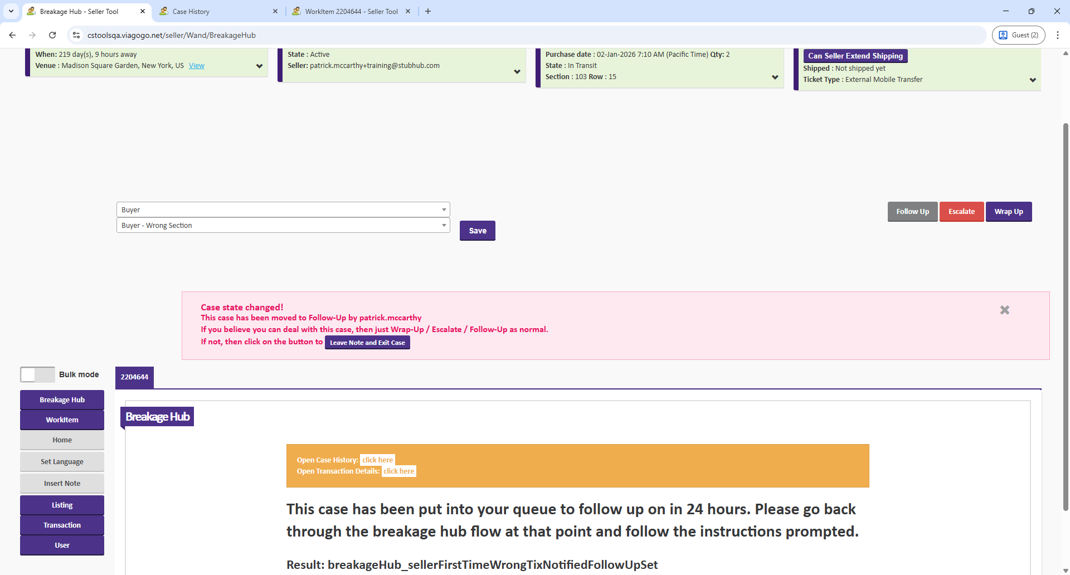The image size is (1070, 575).
Task: Open the Buyer - Wrong Section dropdown
Action: point(283,225)
